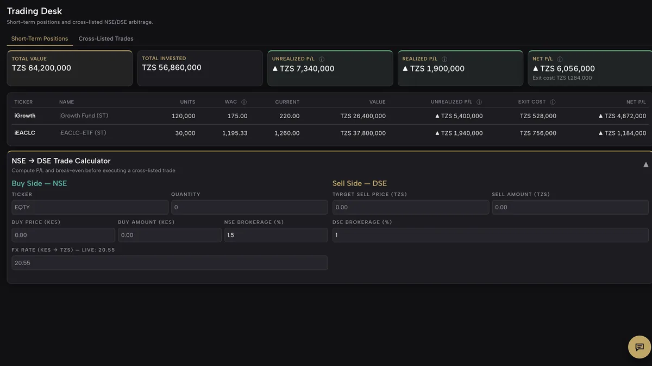
Task: Click iEACLC value TZS 37,800,000
Action: (363, 133)
